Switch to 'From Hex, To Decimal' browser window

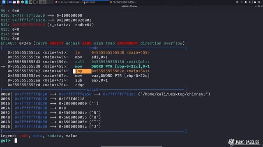coord(68,2)
